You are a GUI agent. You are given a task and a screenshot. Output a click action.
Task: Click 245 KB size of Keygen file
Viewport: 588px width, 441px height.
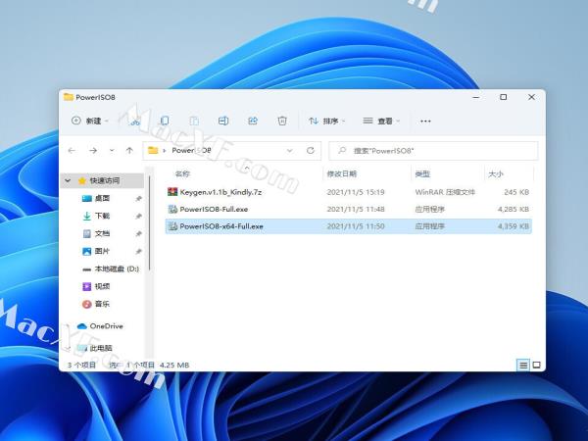[516, 192]
